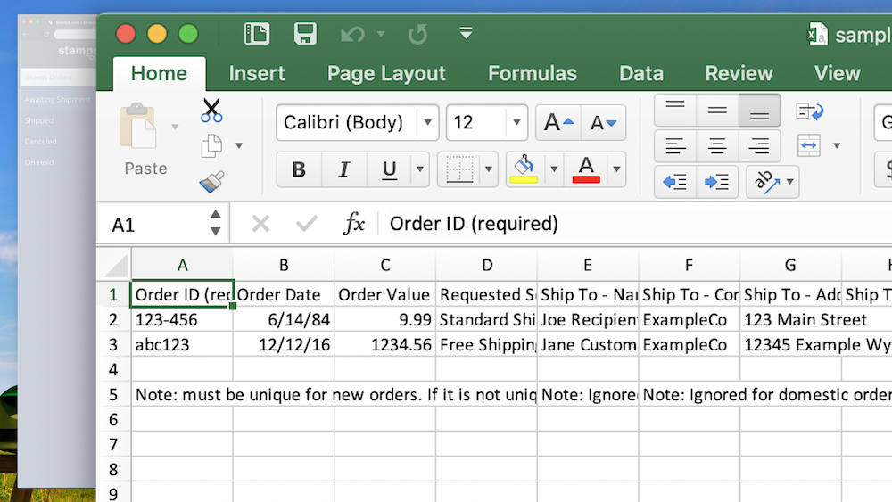Screen dimensions: 892x502
Task: Increase font size
Action: click(x=558, y=123)
